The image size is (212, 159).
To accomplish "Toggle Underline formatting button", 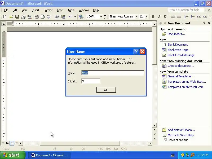I will click(165, 17).
